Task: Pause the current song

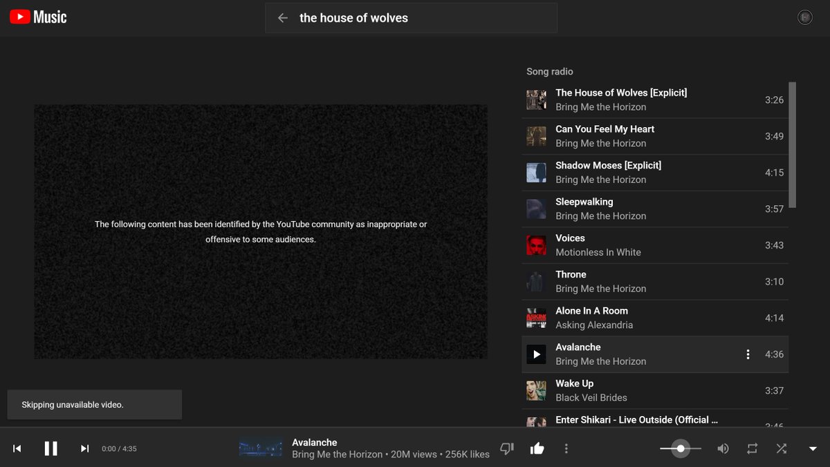Action: (x=50, y=448)
